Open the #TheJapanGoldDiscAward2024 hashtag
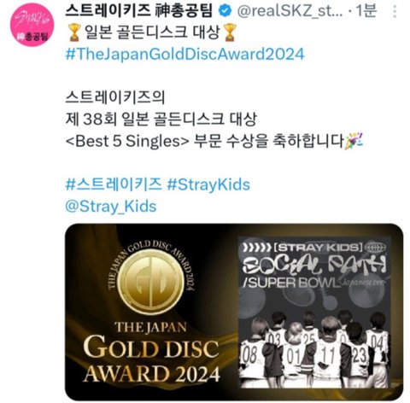 [x=184, y=54]
